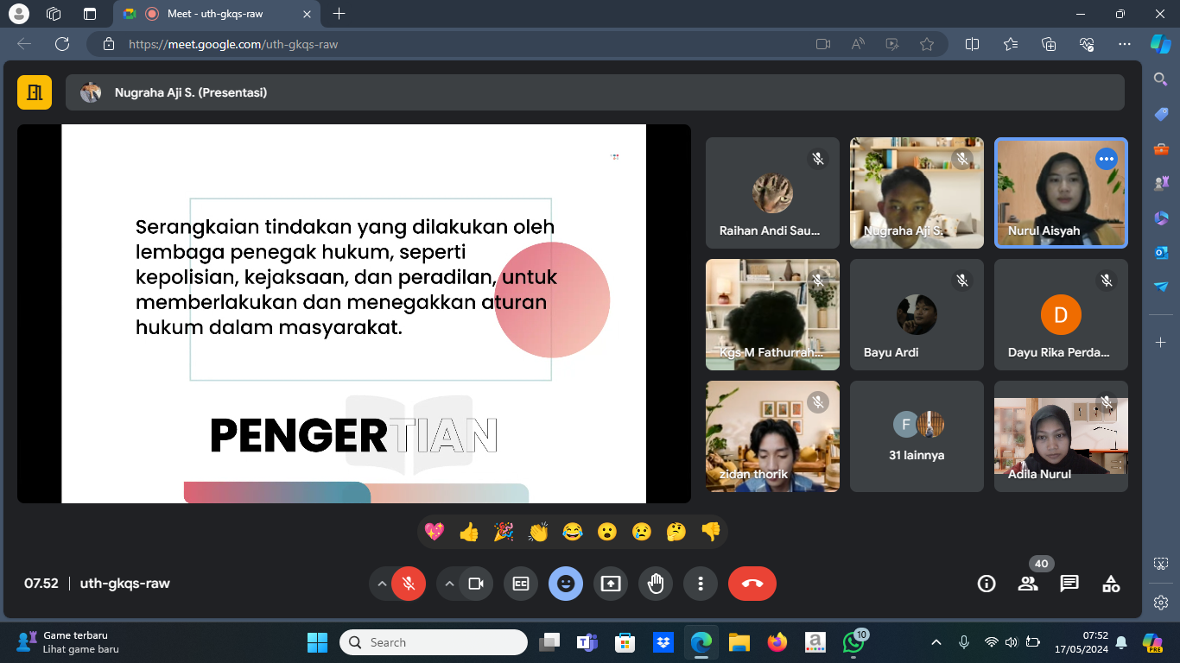Image resolution: width=1180 pixels, height=663 pixels.
Task: Open meeting details info icon
Action: click(x=987, y=584)
